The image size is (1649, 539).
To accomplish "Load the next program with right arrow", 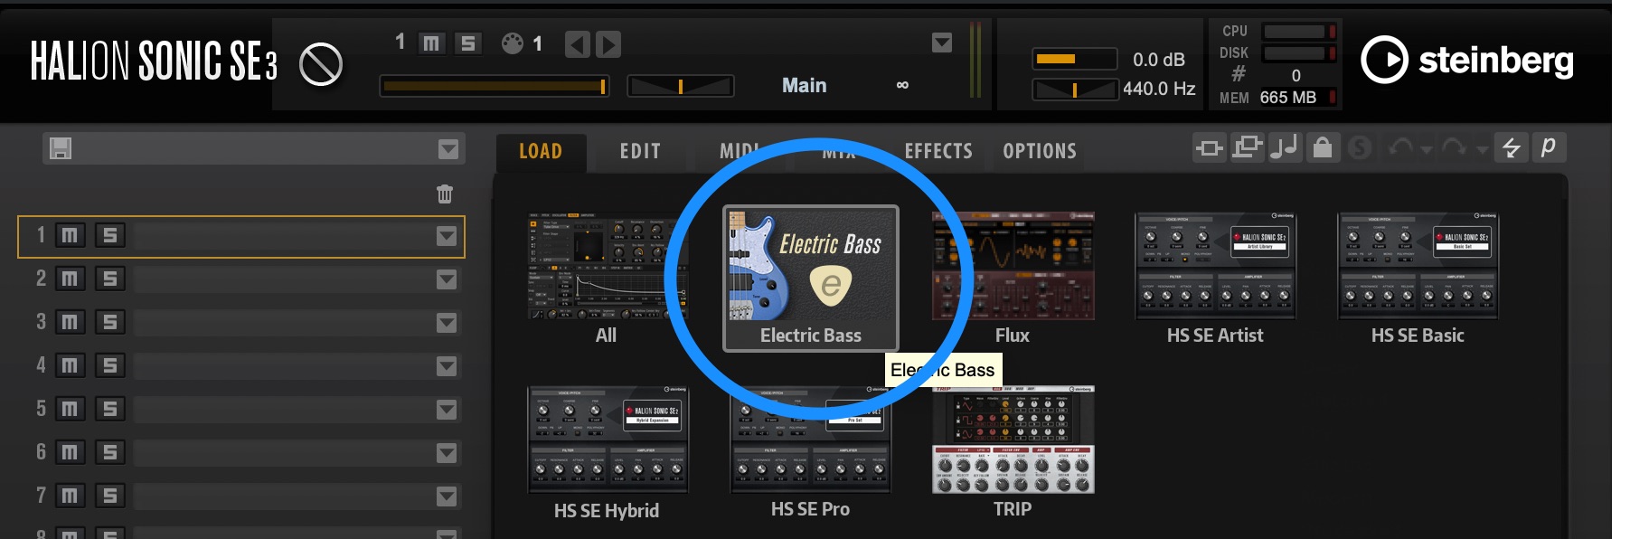I will pos(608,43).
